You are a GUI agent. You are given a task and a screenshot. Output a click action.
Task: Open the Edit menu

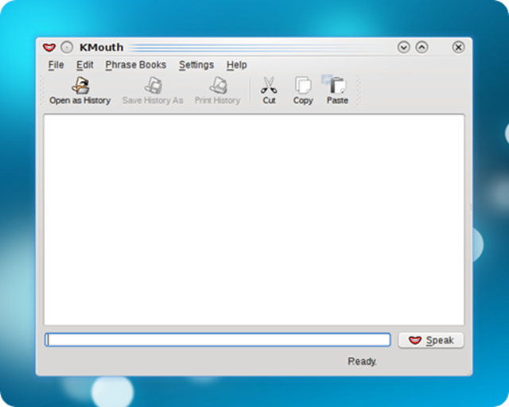click(85, 65)
